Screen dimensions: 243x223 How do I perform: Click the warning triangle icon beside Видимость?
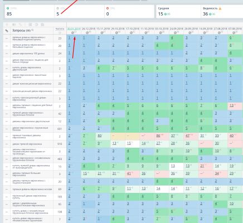point(220,8)
